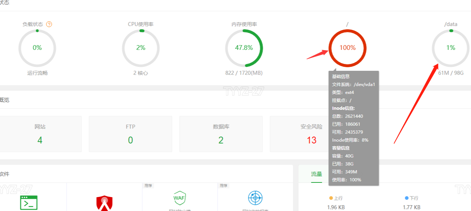Open the WAF 网站防火墙 icon
The image size is (471, 211).
point(180,198)
